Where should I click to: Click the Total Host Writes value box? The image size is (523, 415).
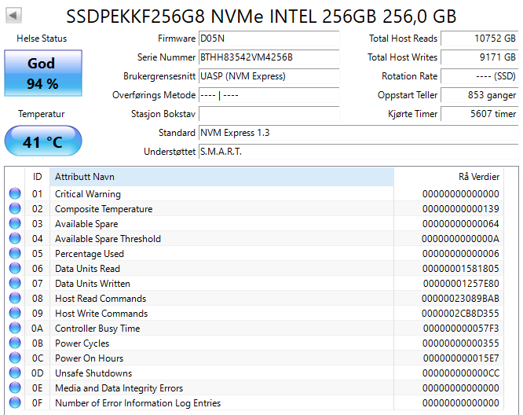[479, 57]
